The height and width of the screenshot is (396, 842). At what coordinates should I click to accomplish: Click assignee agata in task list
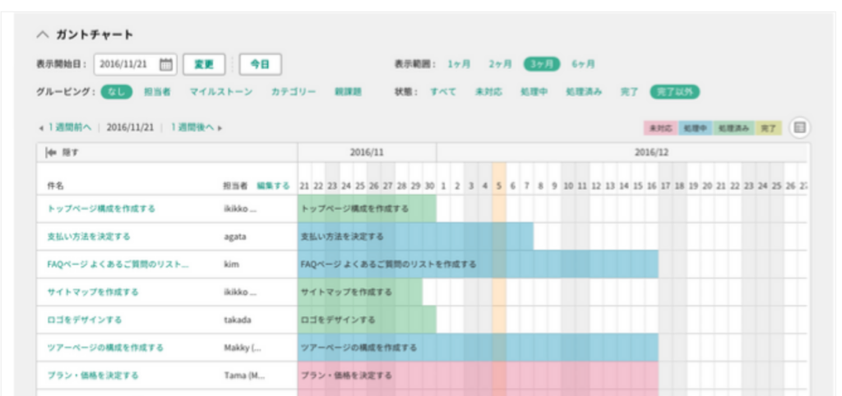pos(235,237)
